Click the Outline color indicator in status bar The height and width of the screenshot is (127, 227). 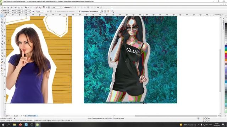(206, 121)
